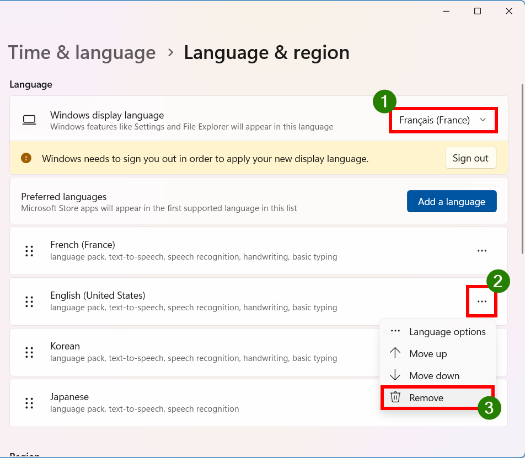Select the Korean language row text
Viewport: 525px width, 458px height.
(x=65, y=346)
